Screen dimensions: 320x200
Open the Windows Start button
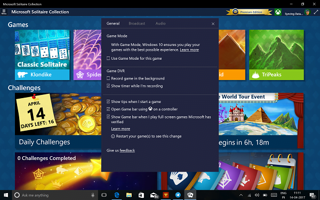click(x=6, y=195)
